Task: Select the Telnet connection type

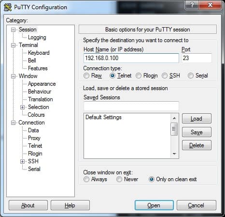Action: [x=112, y=76]
